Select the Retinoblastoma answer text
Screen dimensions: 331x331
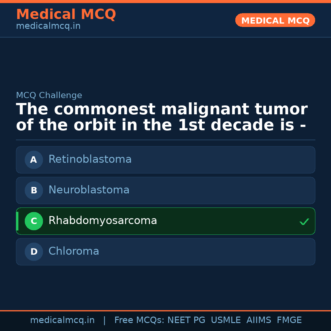[x=90, y=159]
